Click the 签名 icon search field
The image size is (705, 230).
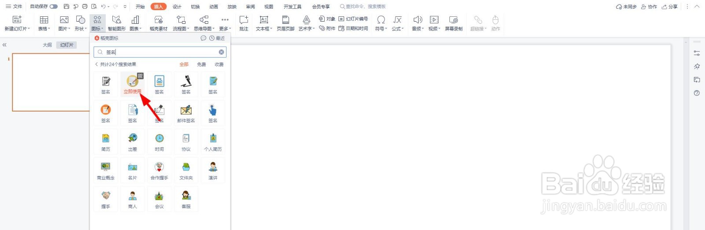[160, 52]
